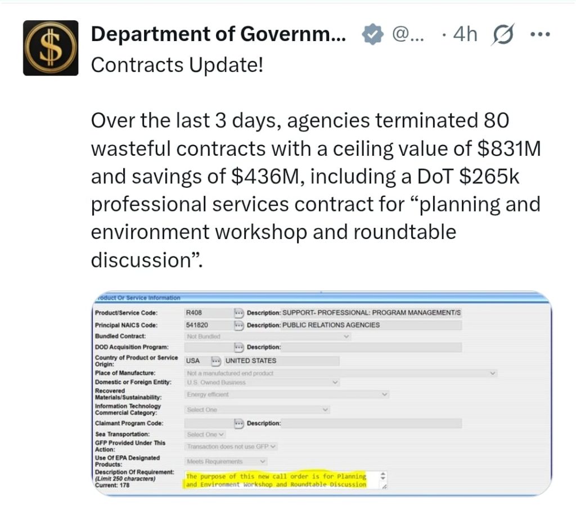Image resolution: width=576 pixels, height=508 pixels.
Task: Open the post's three-dot more menu
Action: tap(539, 35)
